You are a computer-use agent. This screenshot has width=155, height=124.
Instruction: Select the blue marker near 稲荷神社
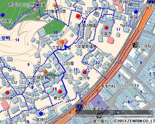pyautogui.click(x=3, y=15)
